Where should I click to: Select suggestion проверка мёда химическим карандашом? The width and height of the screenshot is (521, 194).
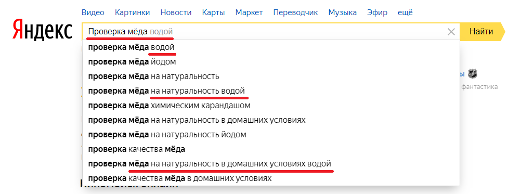coord(271,106)
